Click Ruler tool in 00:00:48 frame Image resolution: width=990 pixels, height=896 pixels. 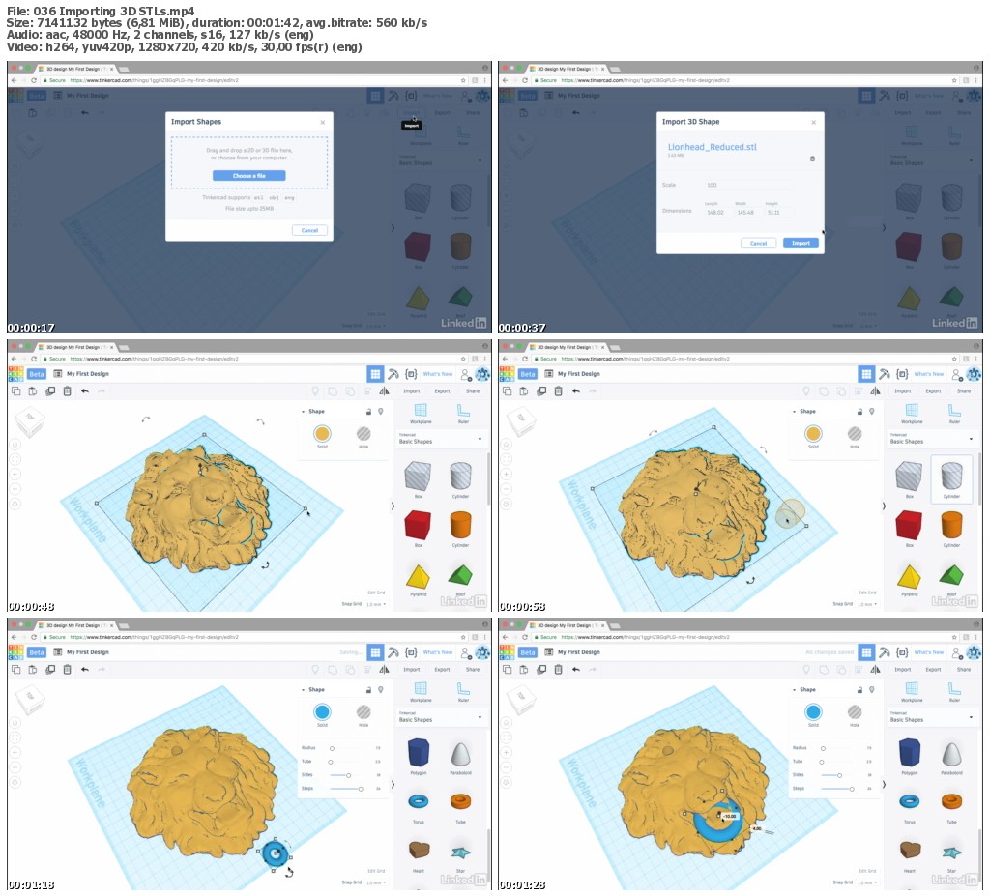[463, 414]
